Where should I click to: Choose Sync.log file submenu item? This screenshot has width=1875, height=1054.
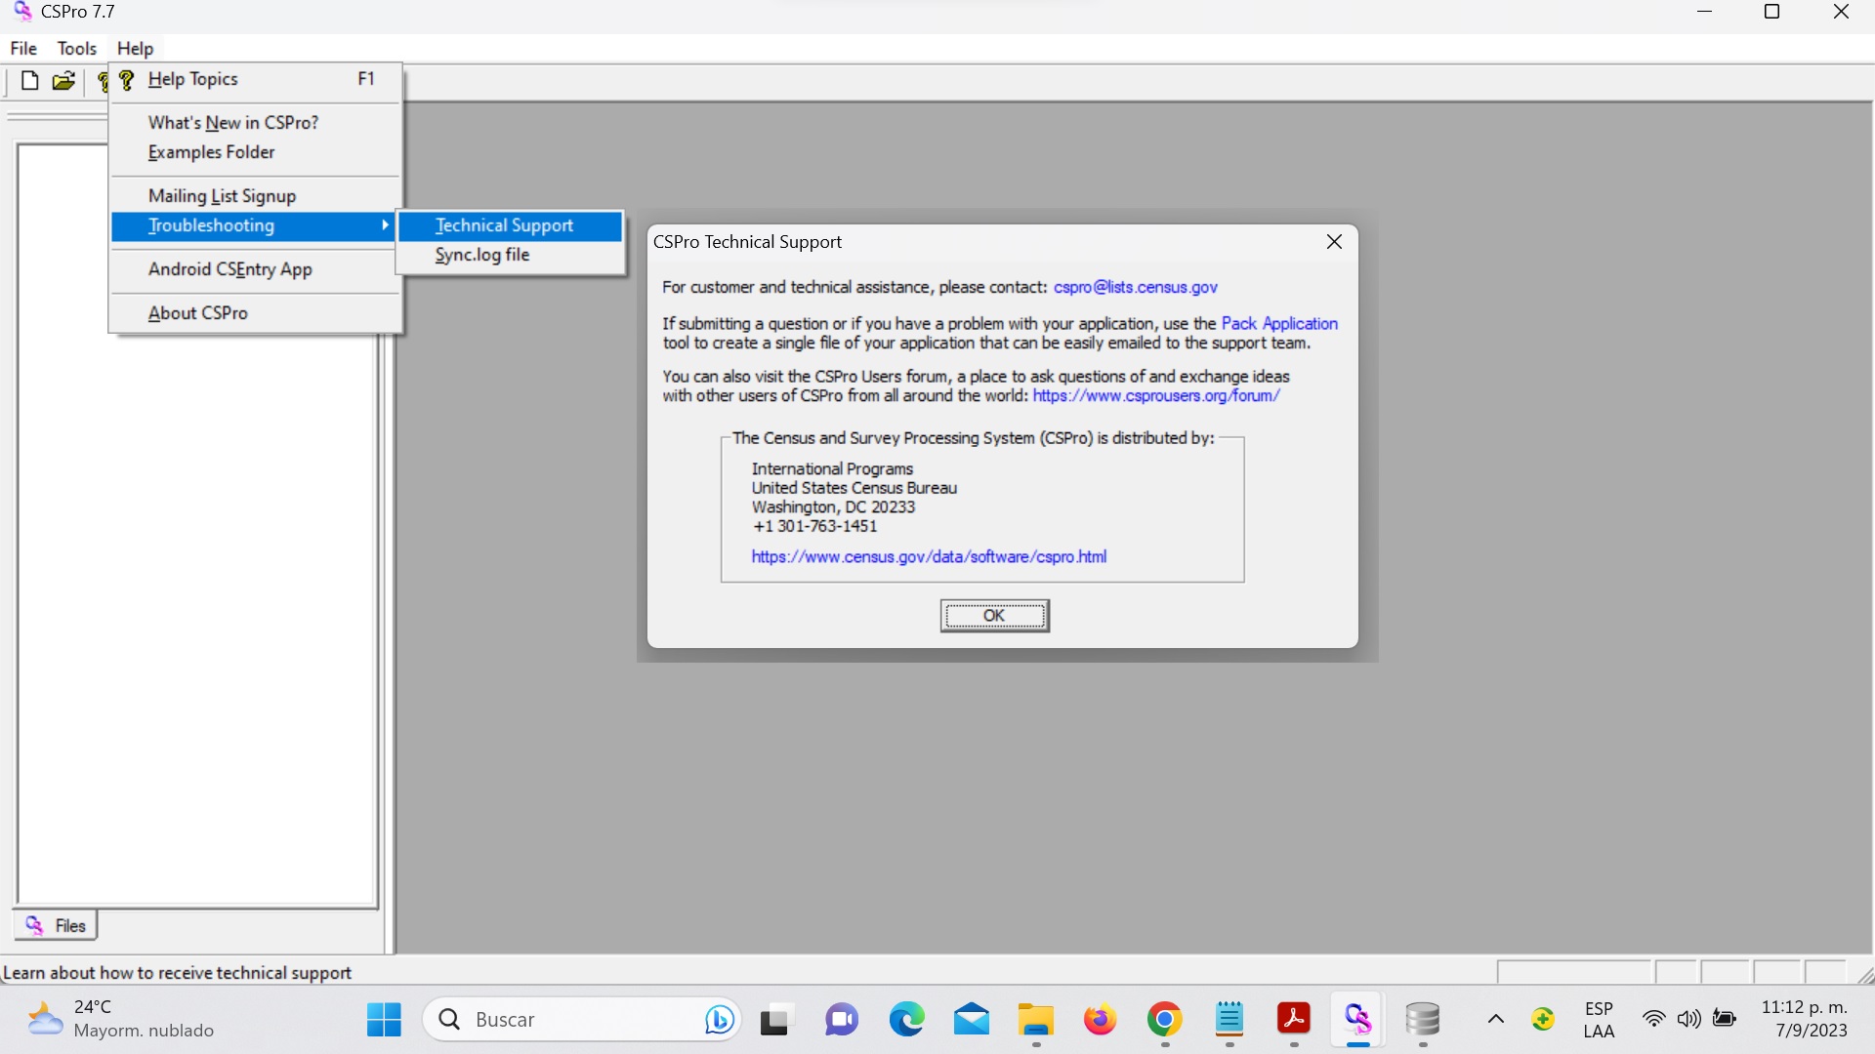(x=510, y=255)
